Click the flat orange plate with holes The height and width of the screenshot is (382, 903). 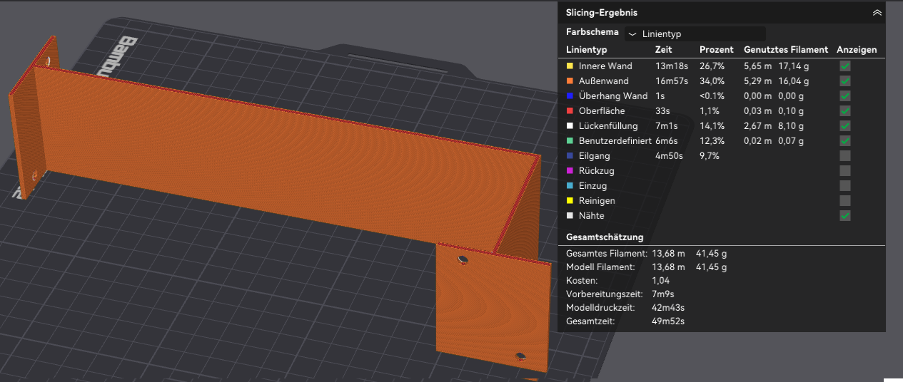pyautogui.click(x=493, y=306)
